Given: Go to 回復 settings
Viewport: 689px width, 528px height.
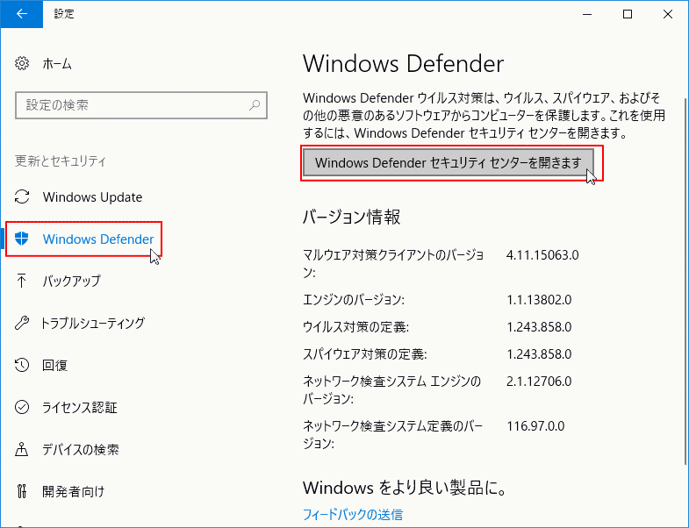Looking at the screenshot, I should click(54, 365).
